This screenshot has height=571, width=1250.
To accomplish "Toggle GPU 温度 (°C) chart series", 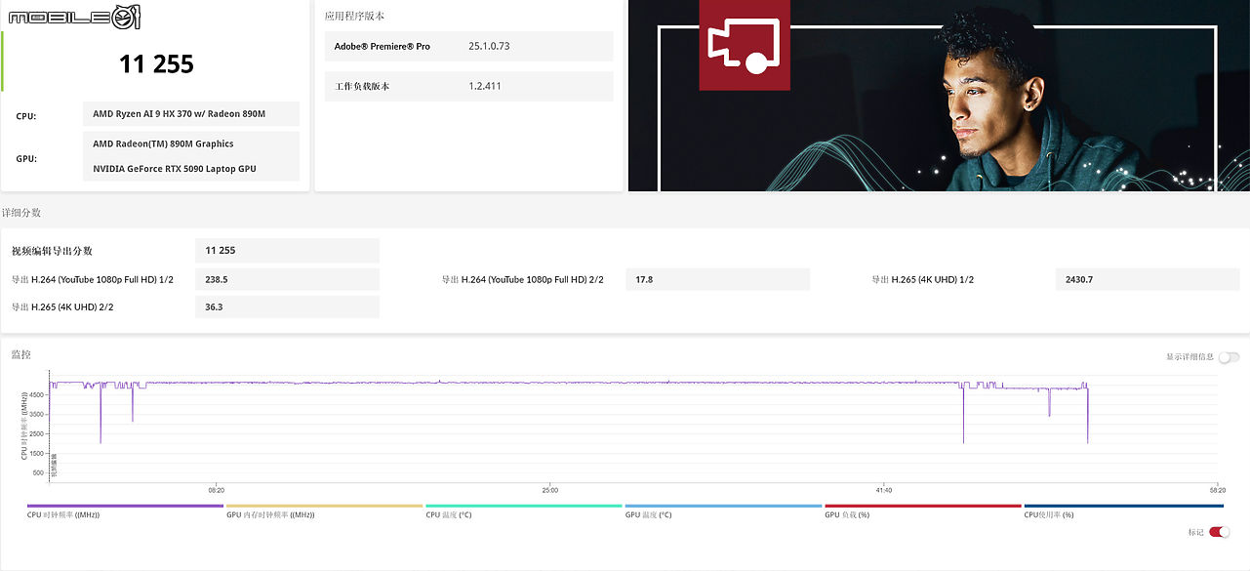I will click(723, 510).
